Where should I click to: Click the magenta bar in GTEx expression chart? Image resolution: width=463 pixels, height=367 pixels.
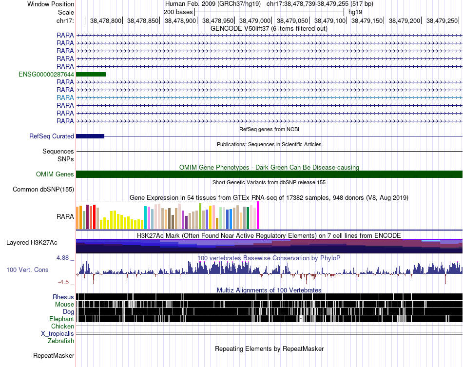point(258,215)
